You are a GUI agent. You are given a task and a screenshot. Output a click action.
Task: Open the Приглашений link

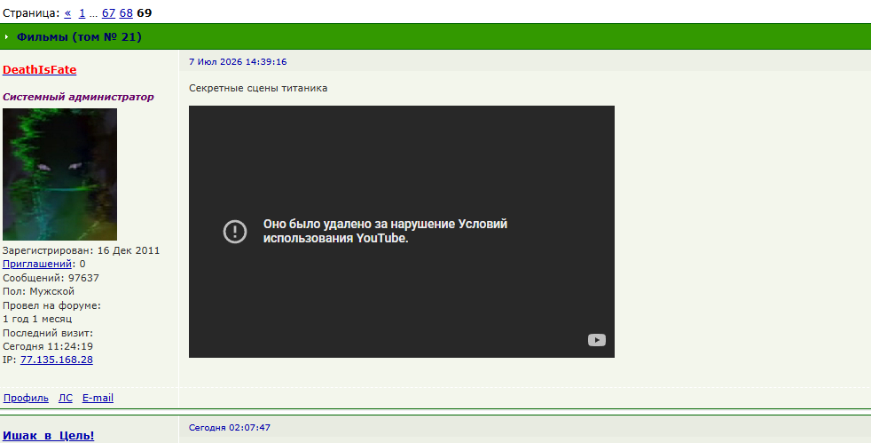37,264
